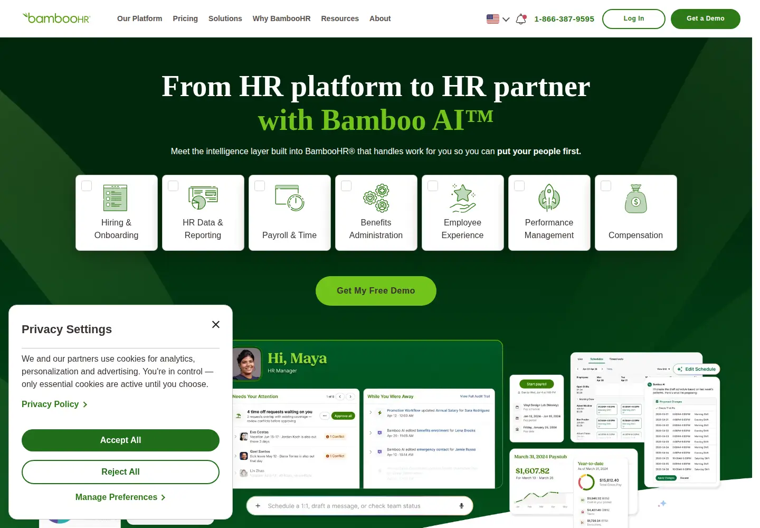Click the Hiring & Onboarding checklist icon
This screenshot has width=760, height=528.
coord(116,198)
